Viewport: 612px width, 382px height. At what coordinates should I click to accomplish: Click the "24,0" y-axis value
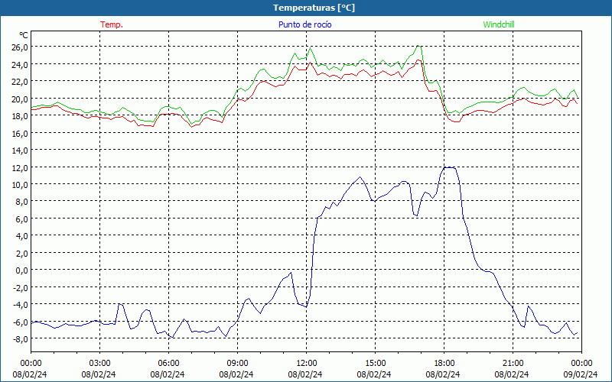pyautogui.click(x=21, y=64)
